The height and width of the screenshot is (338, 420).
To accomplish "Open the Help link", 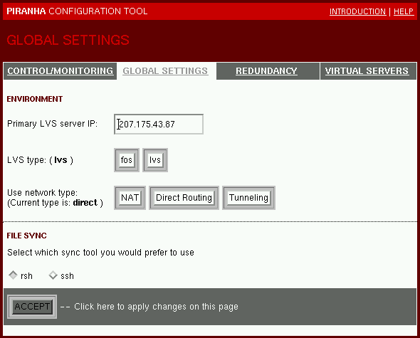I will click(404, 11).
